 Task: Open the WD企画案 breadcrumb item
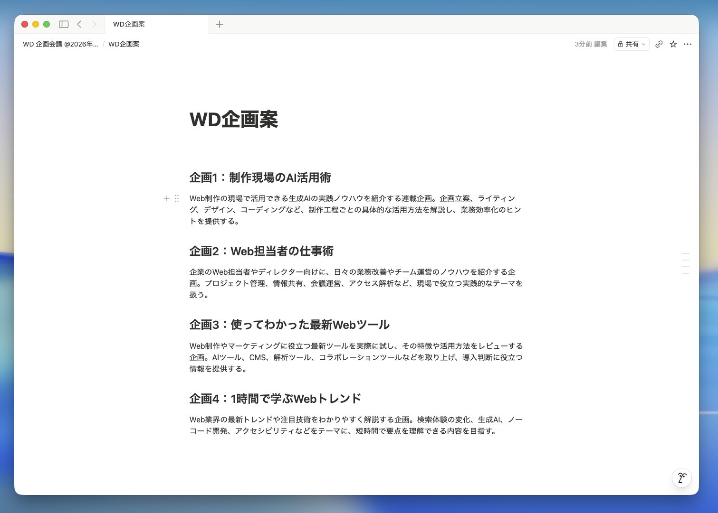pyautogui.click(x=124, y=44)
